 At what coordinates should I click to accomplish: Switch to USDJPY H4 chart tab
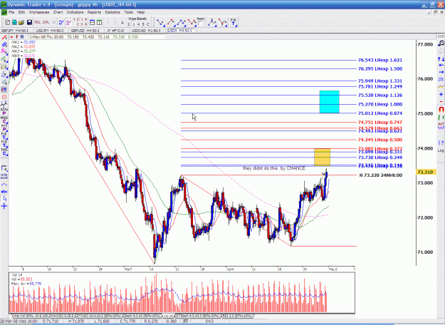[50, 31]
